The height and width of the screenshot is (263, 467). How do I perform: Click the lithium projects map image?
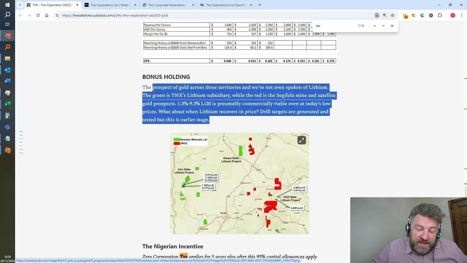tap(239, 183)
